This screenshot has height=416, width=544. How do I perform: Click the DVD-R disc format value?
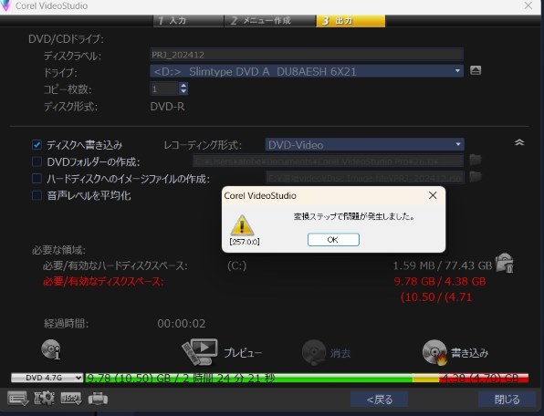click(167, 107)
